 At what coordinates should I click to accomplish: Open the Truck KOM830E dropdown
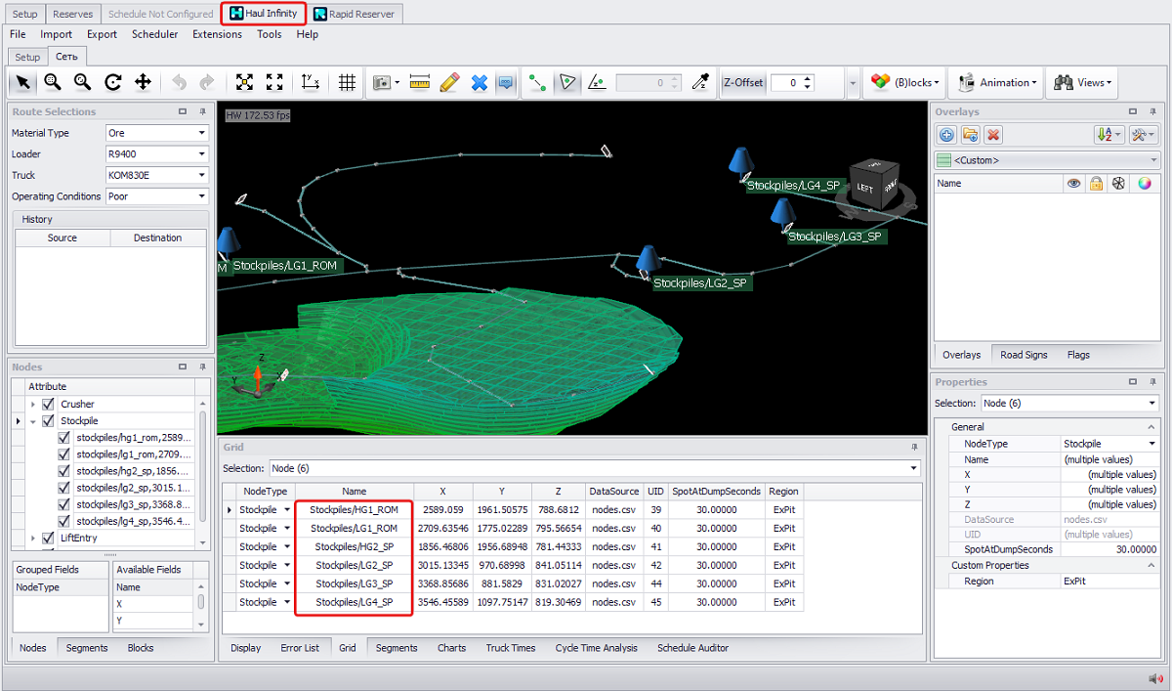pos(156,175)
